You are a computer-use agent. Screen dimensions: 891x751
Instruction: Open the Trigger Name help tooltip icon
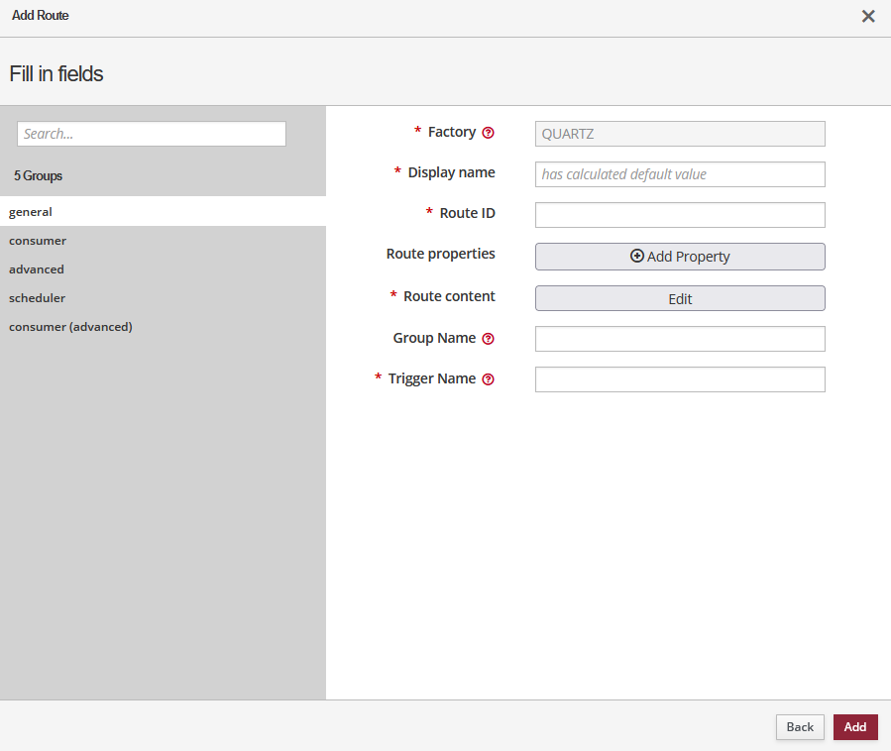(488, 379)
